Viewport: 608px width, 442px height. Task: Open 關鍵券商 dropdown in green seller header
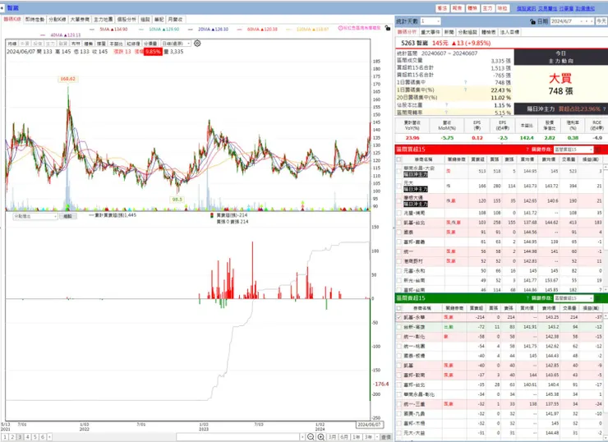coord(573,298)
